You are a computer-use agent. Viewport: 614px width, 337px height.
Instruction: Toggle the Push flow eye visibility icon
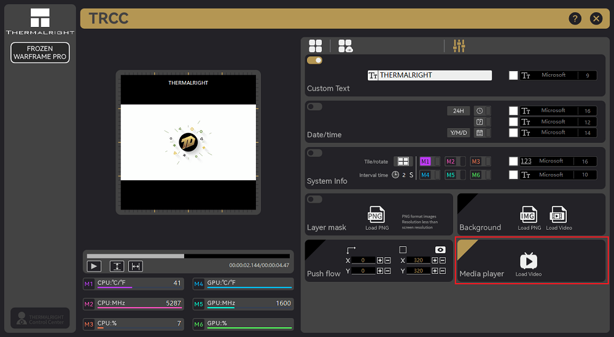pos(440,249)
